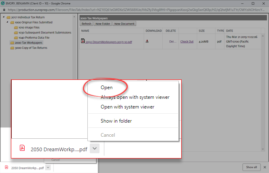Click the download icon for DreamWorkpapers PDF

[x=147, y=41]
